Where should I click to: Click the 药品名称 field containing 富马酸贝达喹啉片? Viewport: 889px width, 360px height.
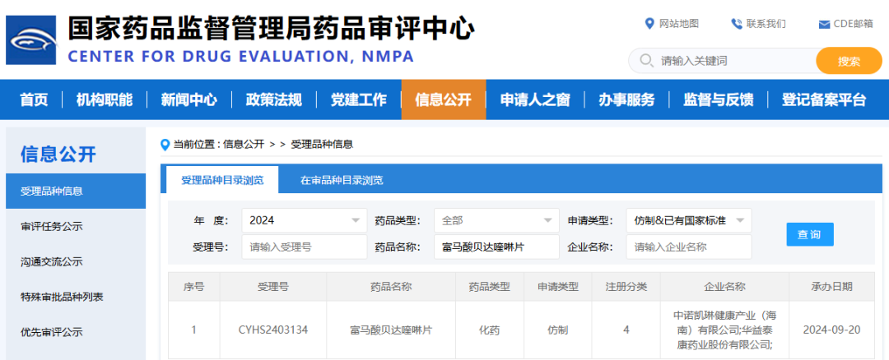tap(496, 247)
